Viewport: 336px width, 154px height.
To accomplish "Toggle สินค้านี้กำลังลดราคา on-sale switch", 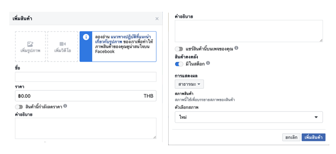I will (19, 106).
